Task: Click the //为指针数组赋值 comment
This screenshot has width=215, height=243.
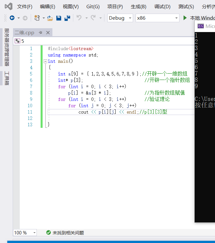Action: coord(165,93)
